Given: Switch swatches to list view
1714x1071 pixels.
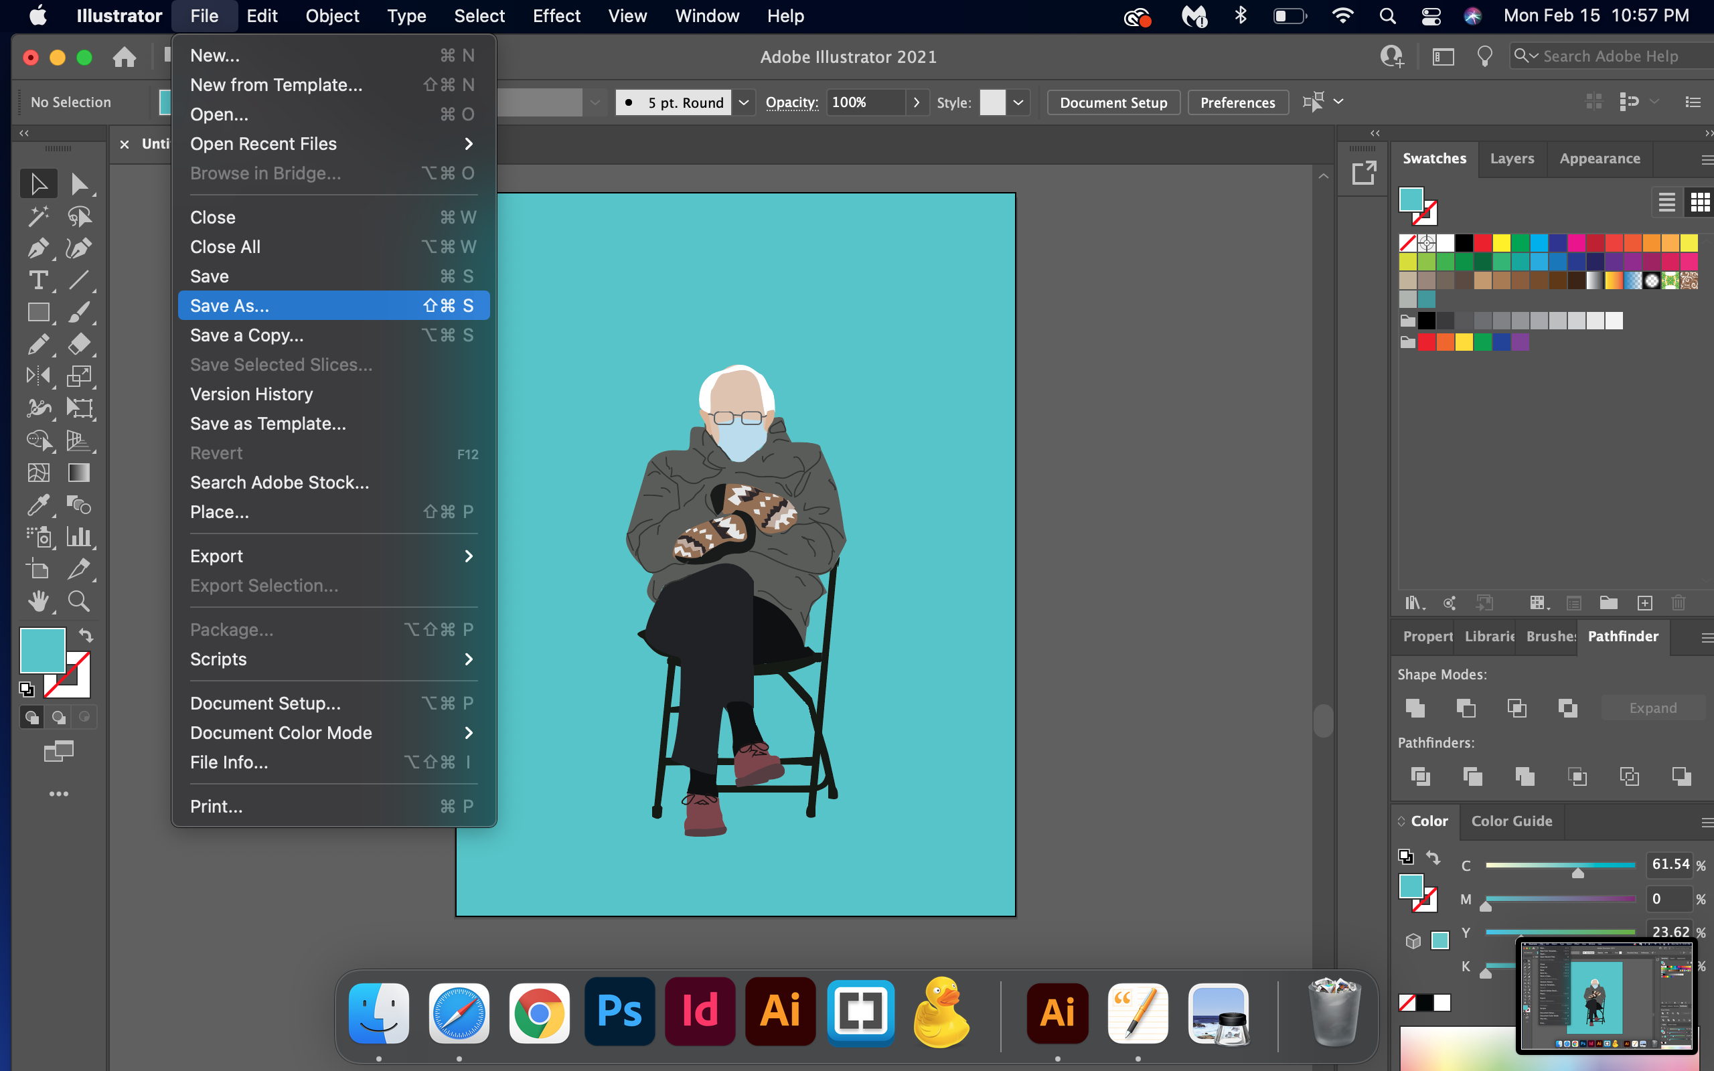Looking at the screenshot, I should pyautogui.click(x=1666, y=203).
